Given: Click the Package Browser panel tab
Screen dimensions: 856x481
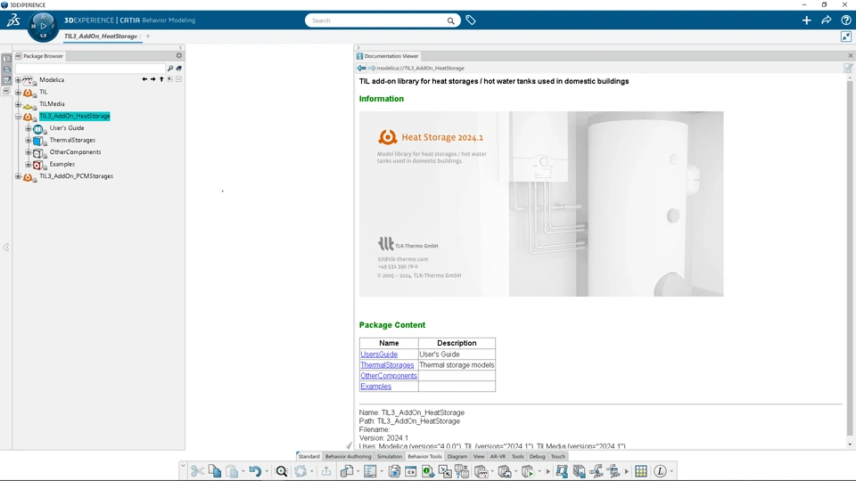Looking at the screenshot, I should coord(39,55).
